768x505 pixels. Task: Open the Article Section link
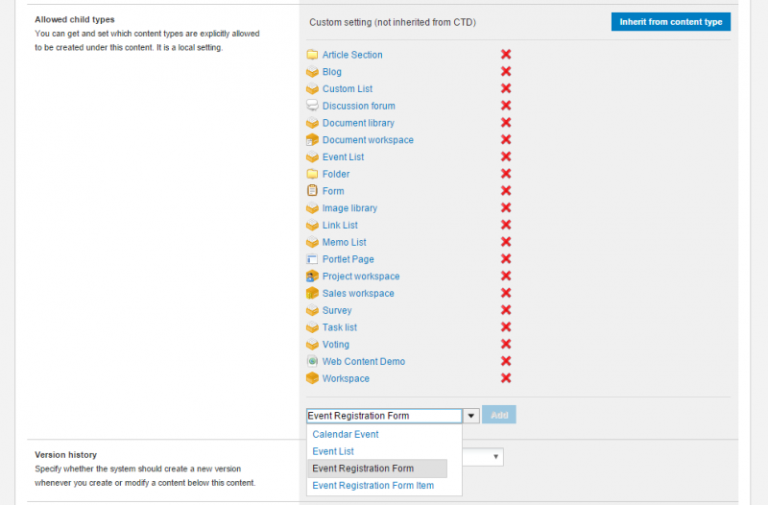[x=352, y=55]
